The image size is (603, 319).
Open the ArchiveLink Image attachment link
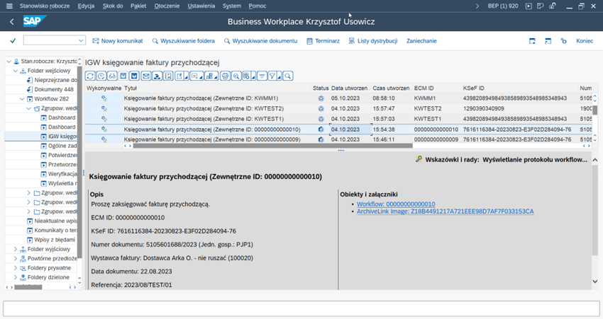click(446, 211)
